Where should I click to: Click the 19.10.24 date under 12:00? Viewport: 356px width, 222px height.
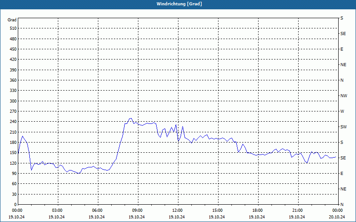tap(177, 217)
